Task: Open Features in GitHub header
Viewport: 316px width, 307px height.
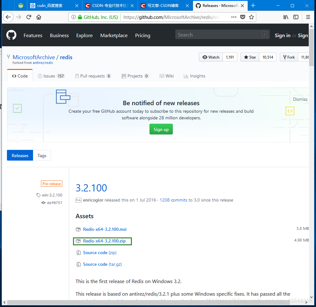Action: click(33, 36)
